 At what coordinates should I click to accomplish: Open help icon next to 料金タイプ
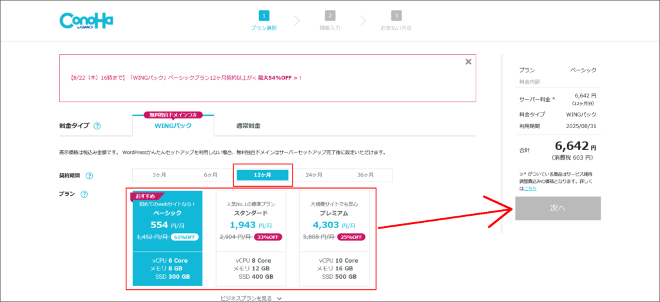(97, 126)
